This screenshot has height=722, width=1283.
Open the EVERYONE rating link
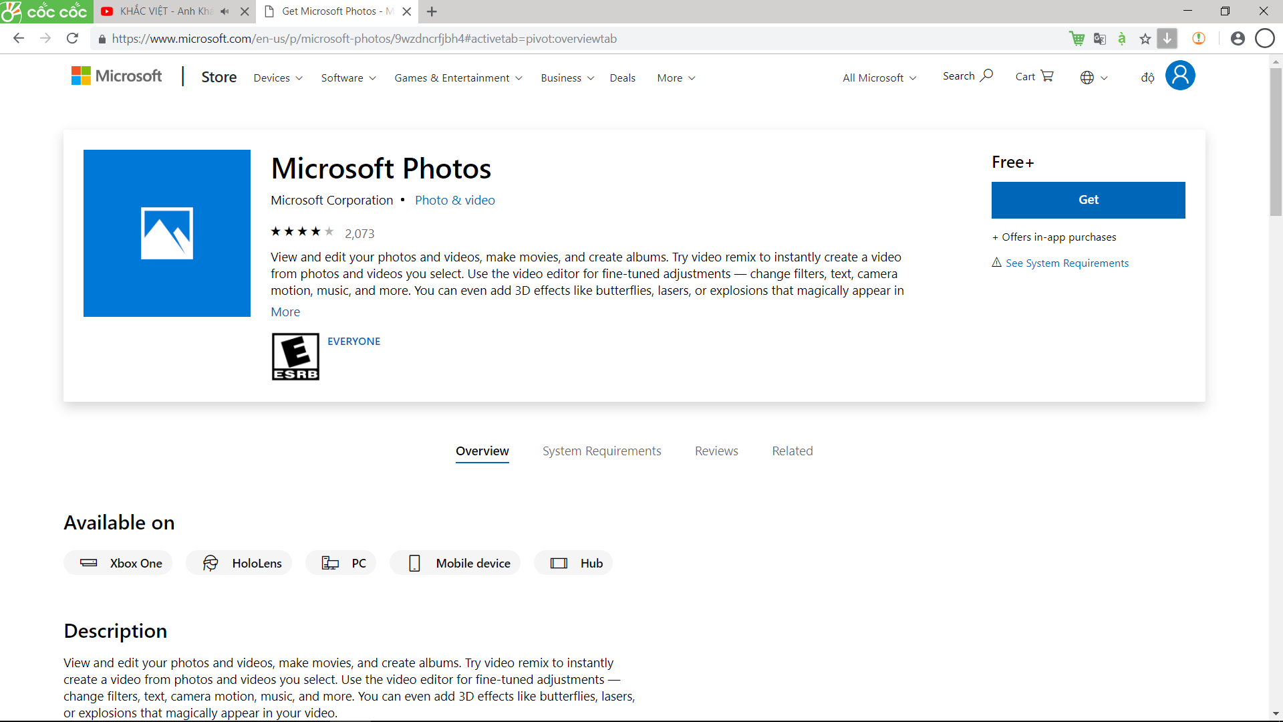(353, 342)
